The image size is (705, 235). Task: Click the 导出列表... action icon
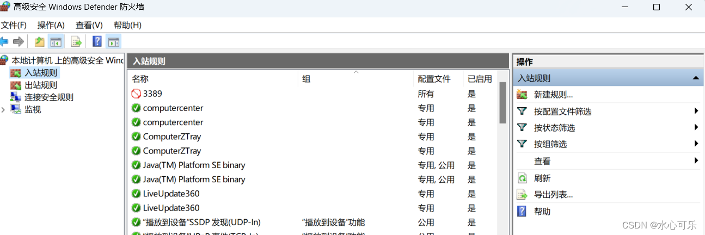522,195
